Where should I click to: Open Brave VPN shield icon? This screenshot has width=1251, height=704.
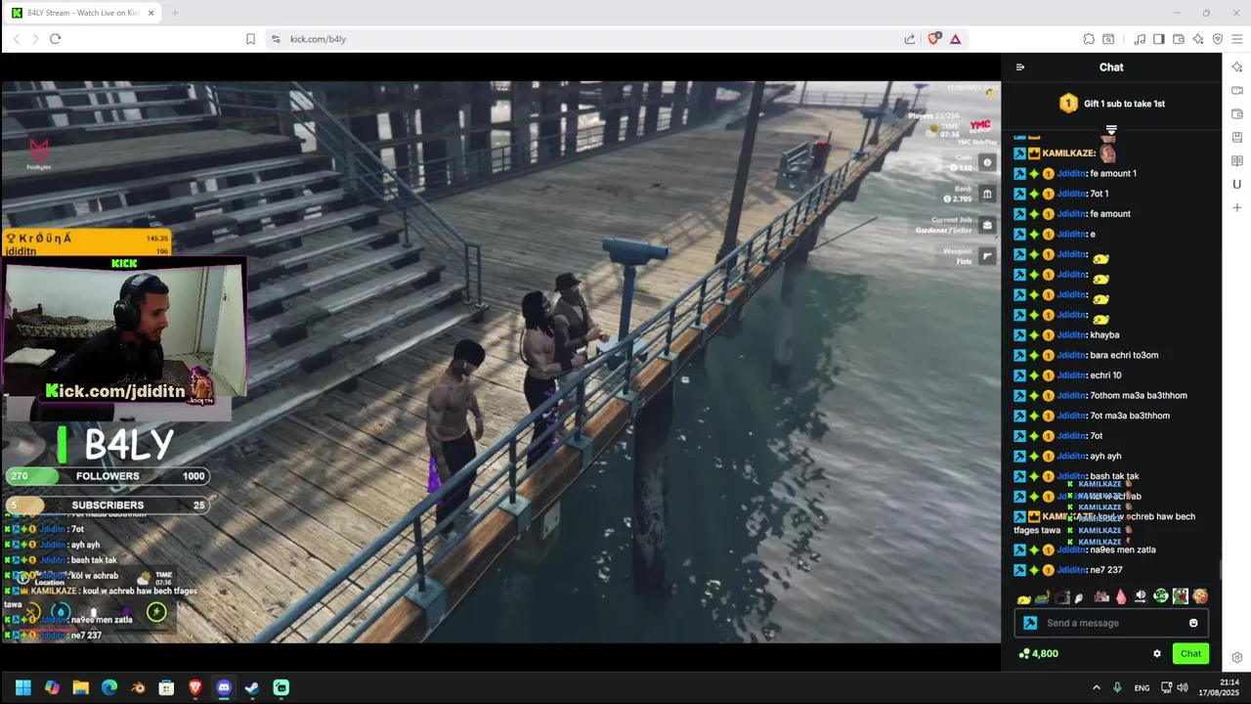pos(1218,39)
